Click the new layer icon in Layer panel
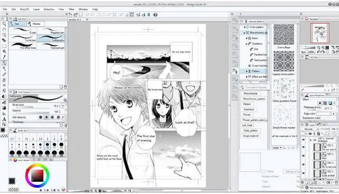The image size is (339, 194). (307, 182)
